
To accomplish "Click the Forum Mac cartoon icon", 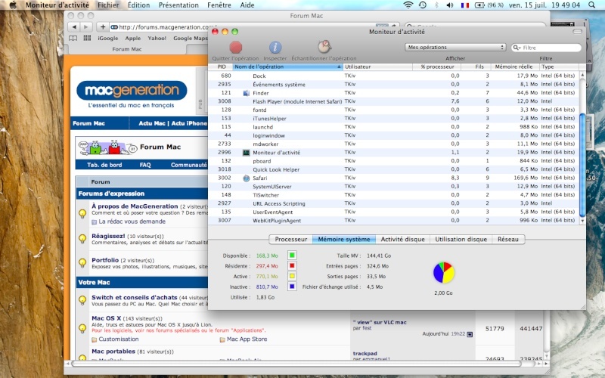I will click(107, 147).
